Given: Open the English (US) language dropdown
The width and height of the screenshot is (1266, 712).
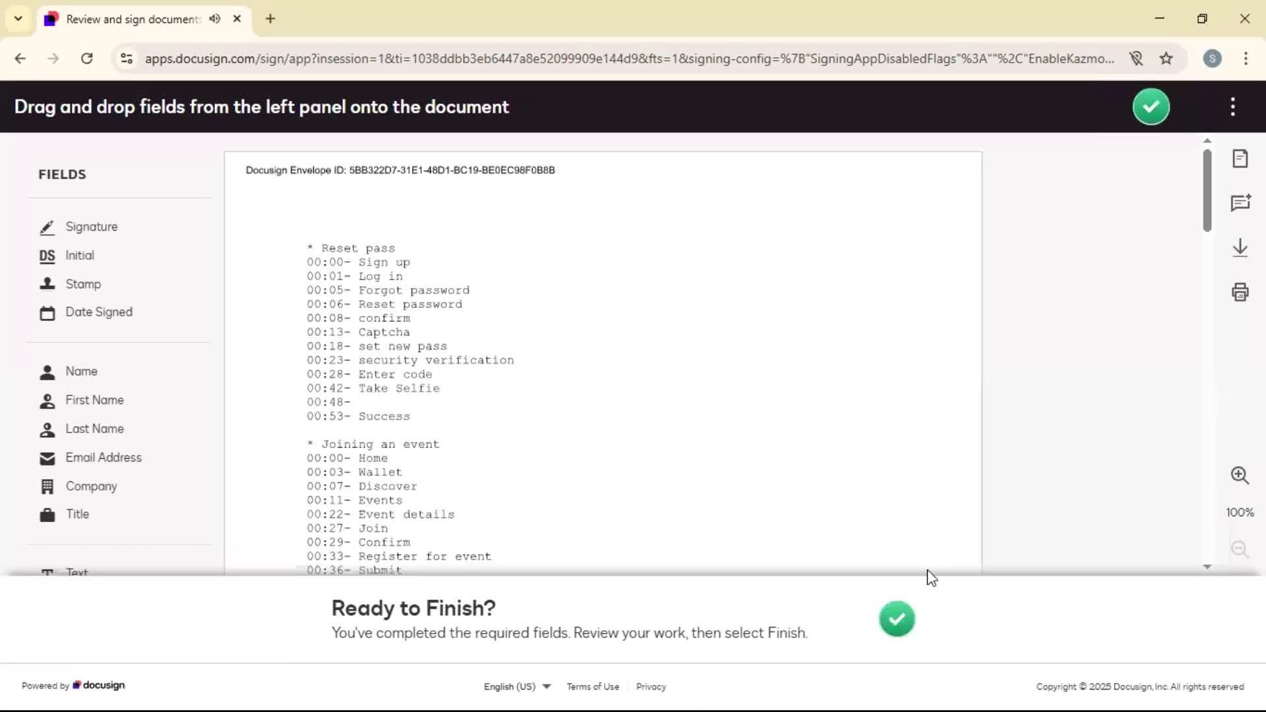Looking at the screenshot, I should 517,687.
